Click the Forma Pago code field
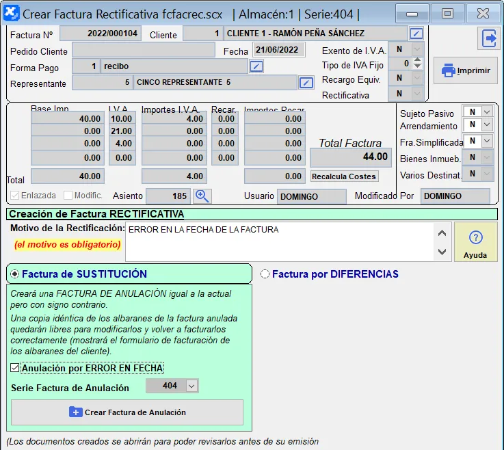This screenshot has height=450, width=504. (x=85, y=66)
